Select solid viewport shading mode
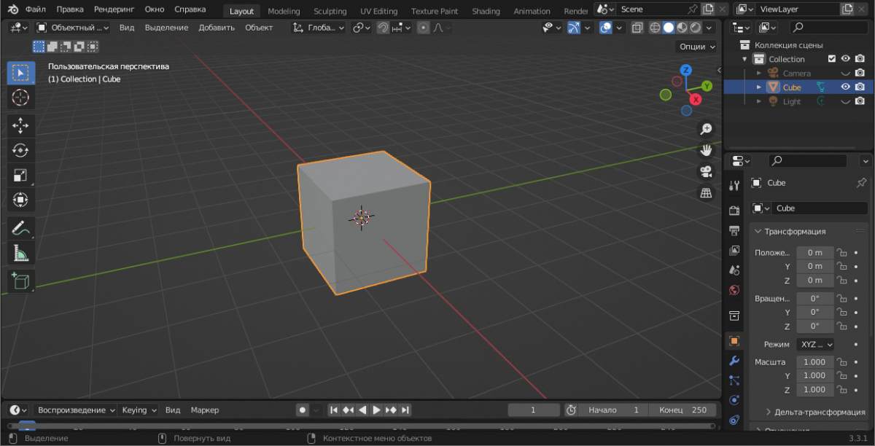The height and width of the screenshot is (446, 875). 668,28
